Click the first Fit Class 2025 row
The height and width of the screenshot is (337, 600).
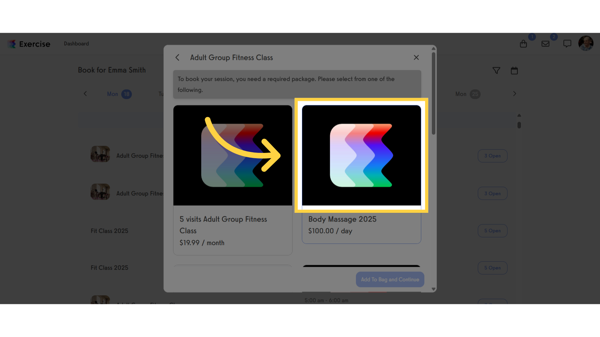[109, 231]
